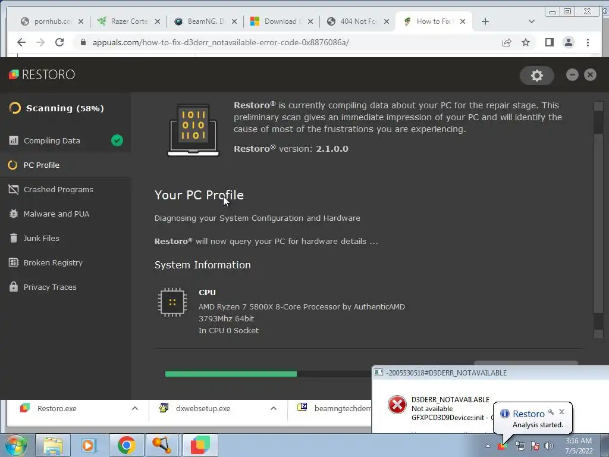Click the wrench on Restoro balloon

point(551,412)
